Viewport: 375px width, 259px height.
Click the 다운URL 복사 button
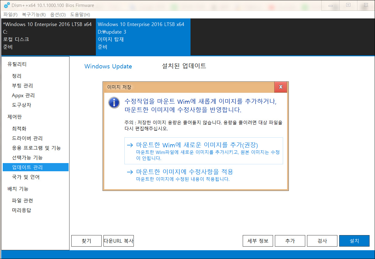tap(119, 241)
